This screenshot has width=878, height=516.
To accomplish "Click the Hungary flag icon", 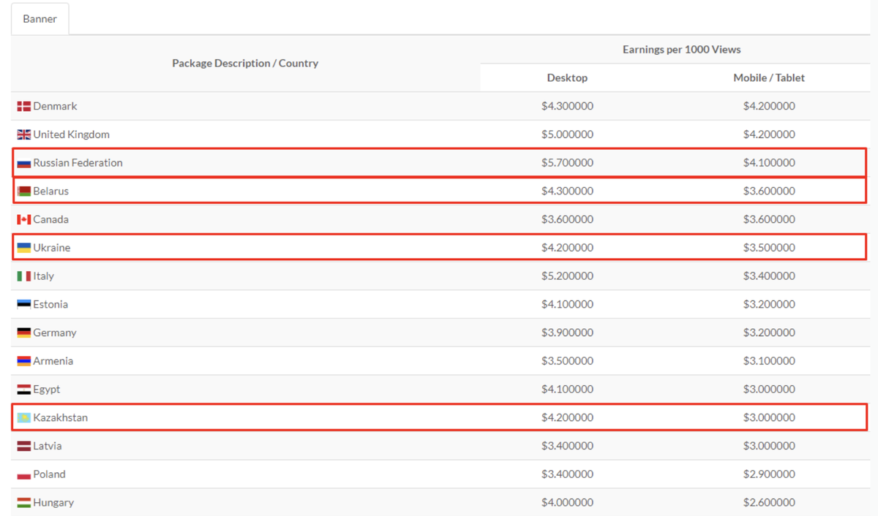I will (x=24, y=504).
